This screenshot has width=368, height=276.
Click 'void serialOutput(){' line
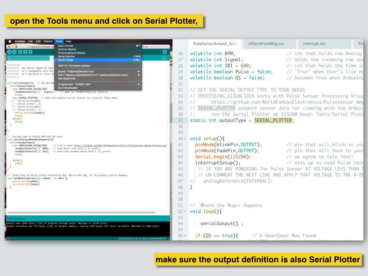[x=20, y=83]
